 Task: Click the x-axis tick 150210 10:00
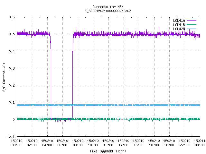(93, 143)
